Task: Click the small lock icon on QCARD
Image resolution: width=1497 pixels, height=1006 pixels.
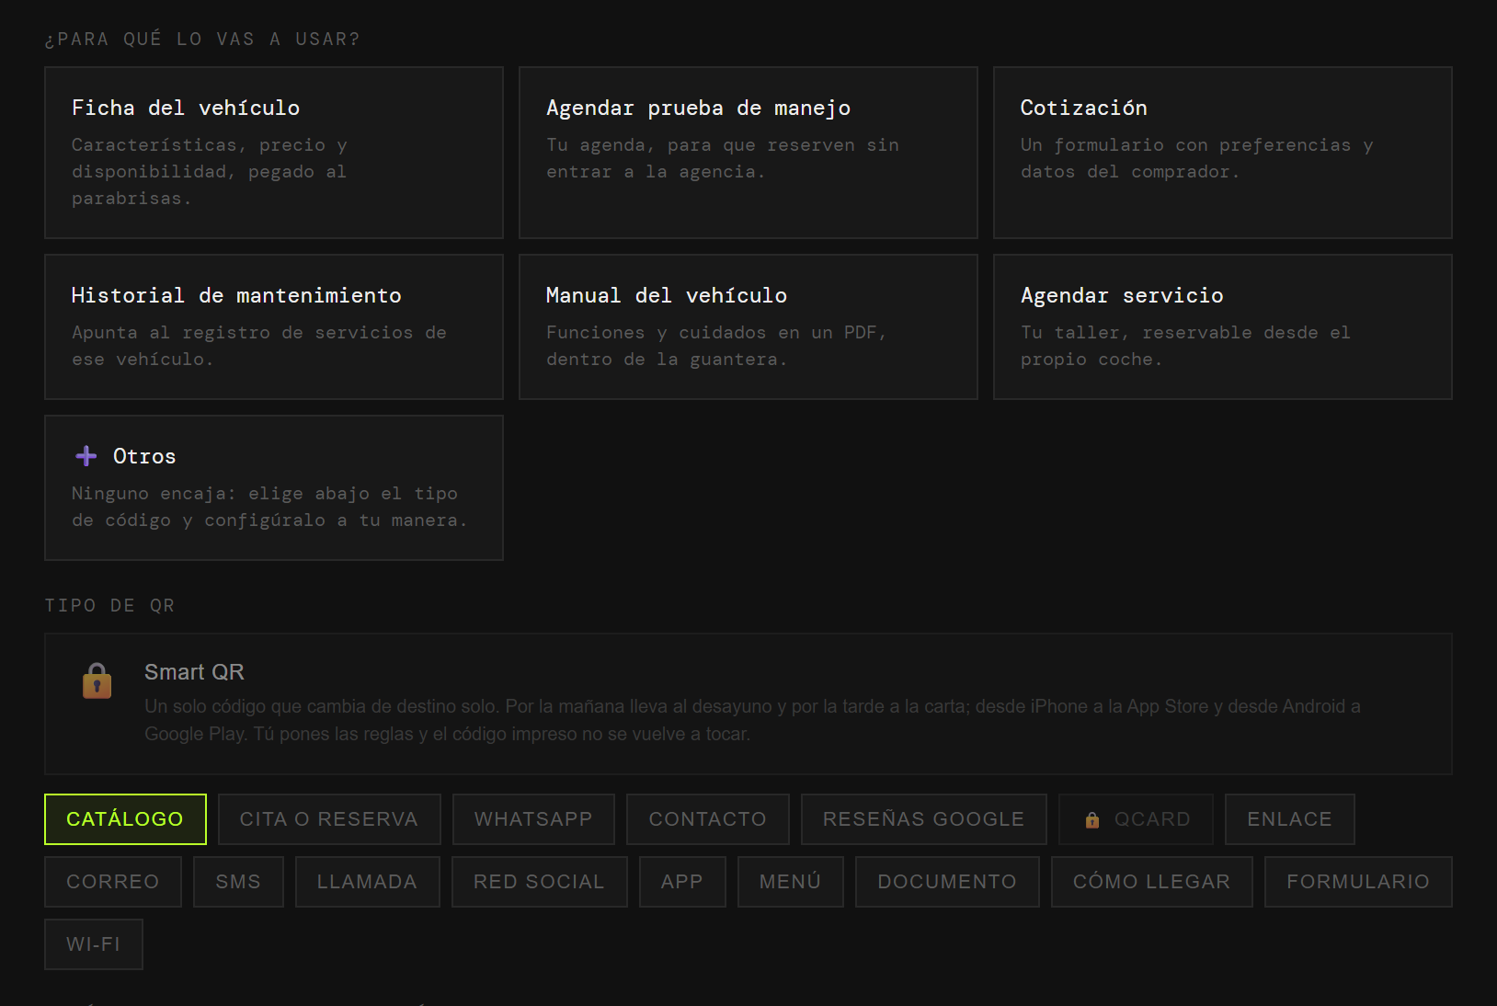Action: pyautogui.click(x=1092, y=820)
